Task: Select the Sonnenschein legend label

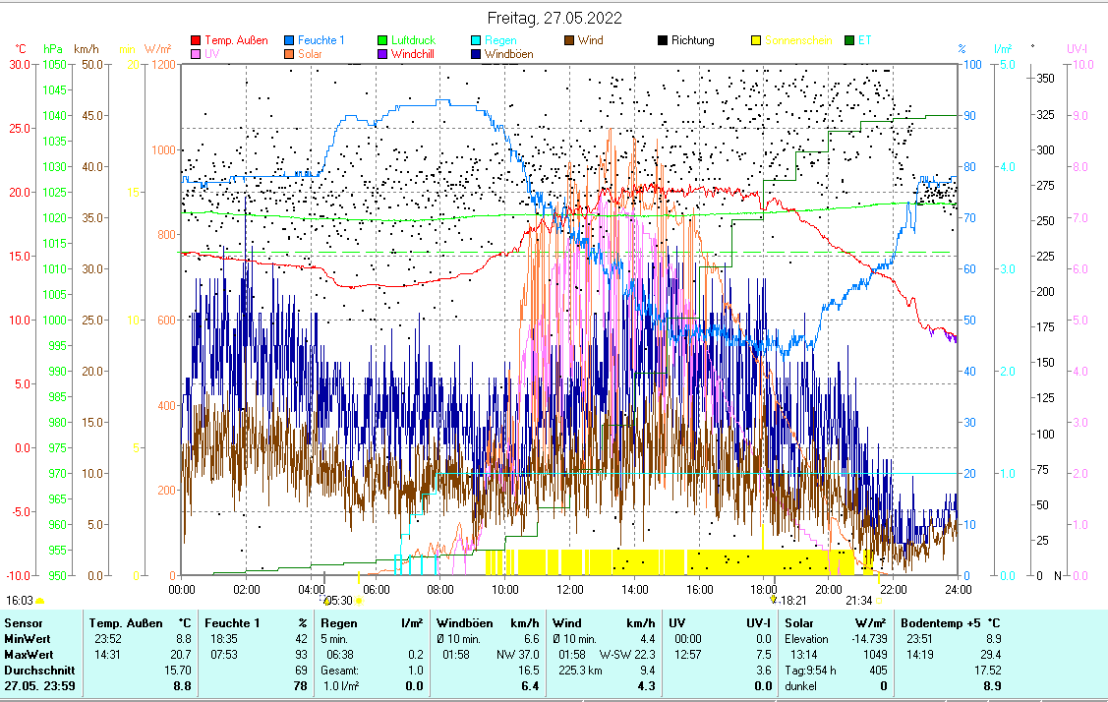Action: [798, 40]
